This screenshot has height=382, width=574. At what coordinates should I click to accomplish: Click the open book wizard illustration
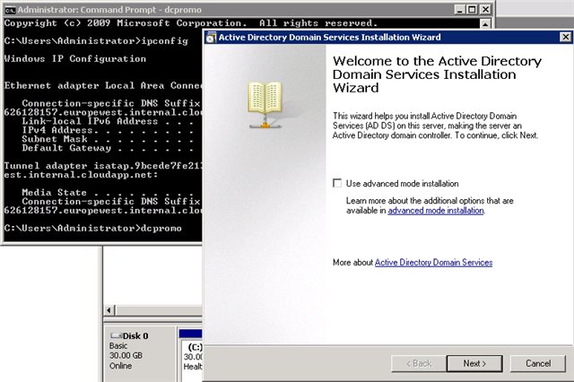[265, 105]
